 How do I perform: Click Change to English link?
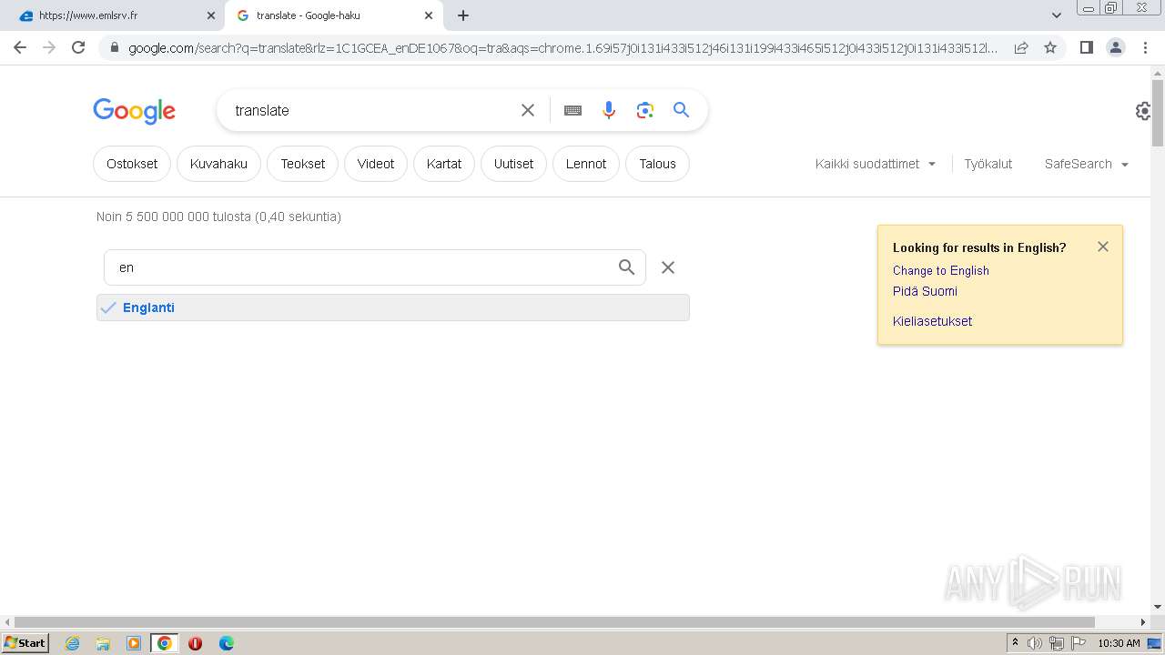click(x=940, y=270)
